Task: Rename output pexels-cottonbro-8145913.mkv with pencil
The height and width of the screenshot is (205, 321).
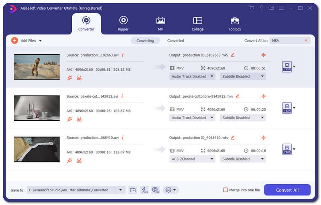Action: coord(238,96)
